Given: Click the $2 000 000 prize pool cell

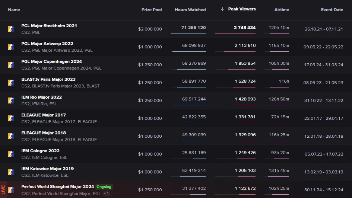Looking at the screenshot, I should click(x=150, y=29).
